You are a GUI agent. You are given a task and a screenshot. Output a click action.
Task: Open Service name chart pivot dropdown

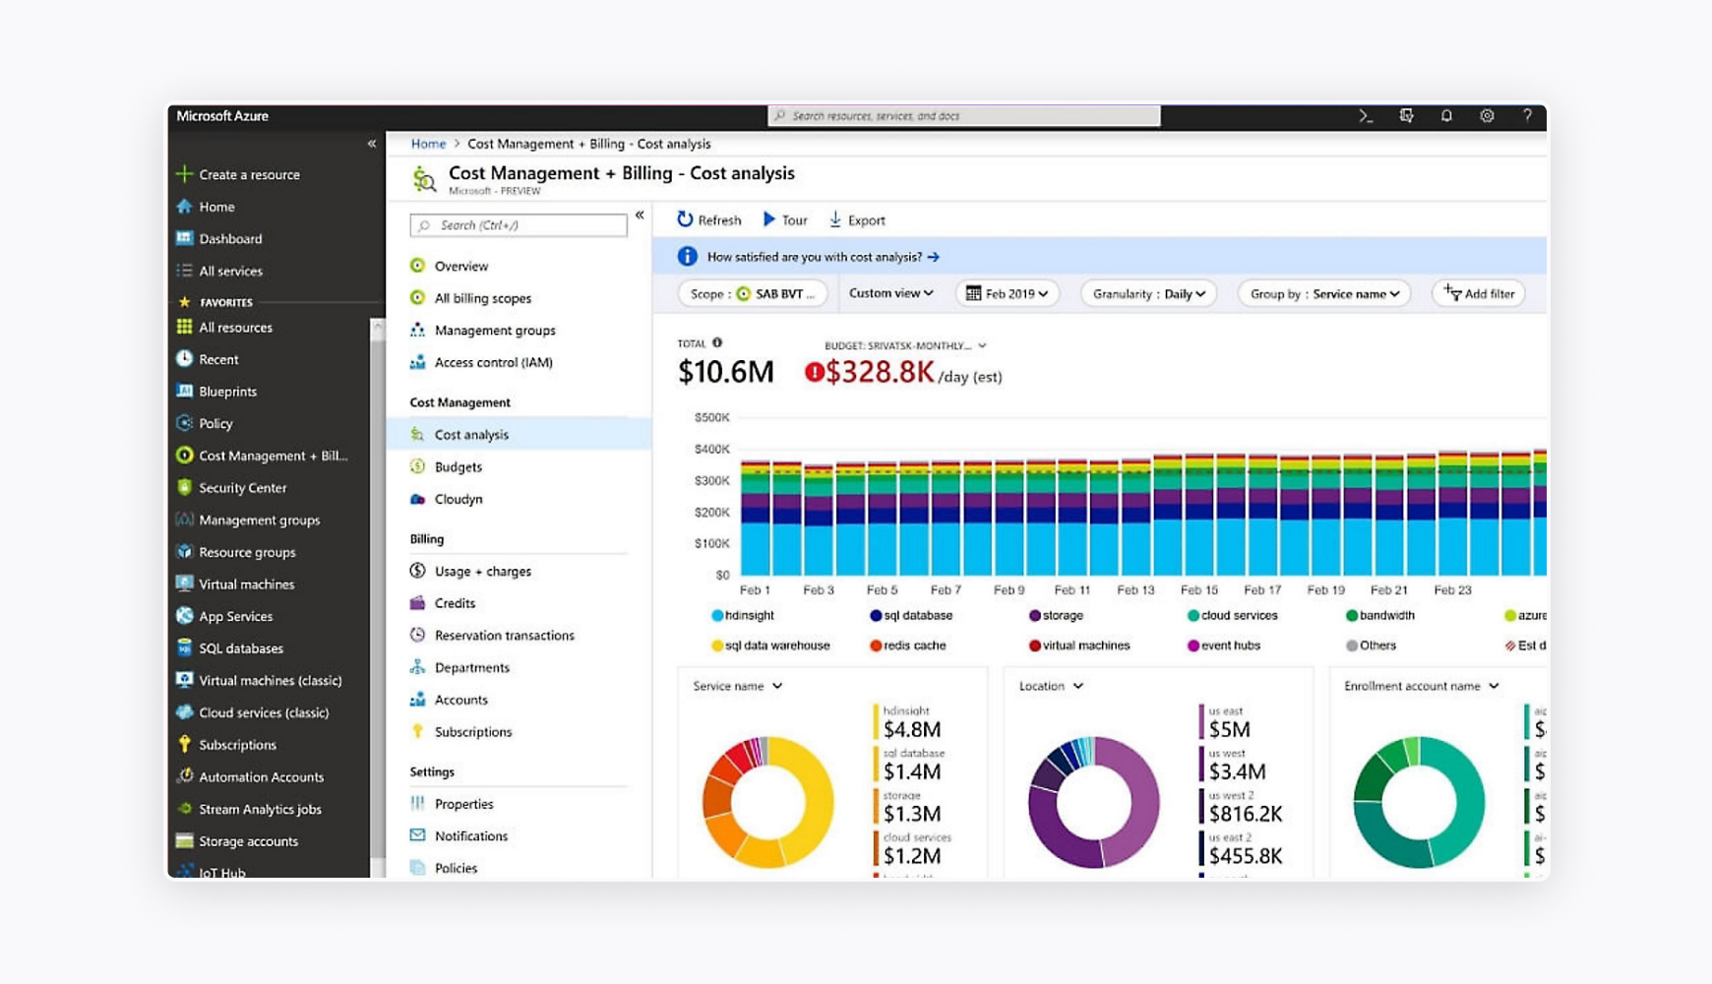(x=738, y=686)
